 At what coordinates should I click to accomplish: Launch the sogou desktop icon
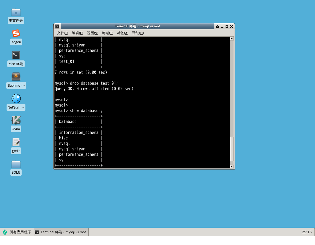pos(16,34)
